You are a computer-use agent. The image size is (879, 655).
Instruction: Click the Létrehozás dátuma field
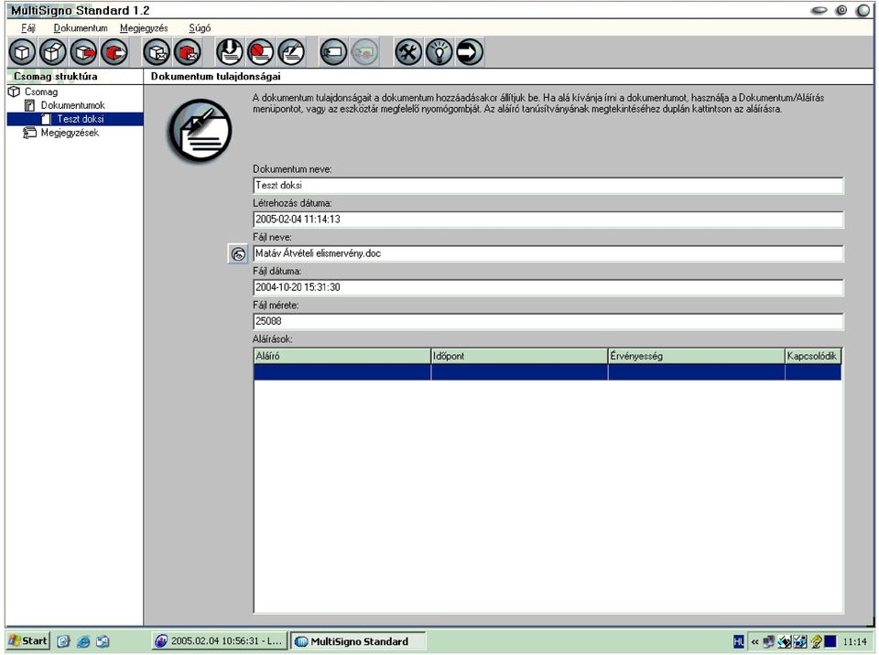click(548, 220)
